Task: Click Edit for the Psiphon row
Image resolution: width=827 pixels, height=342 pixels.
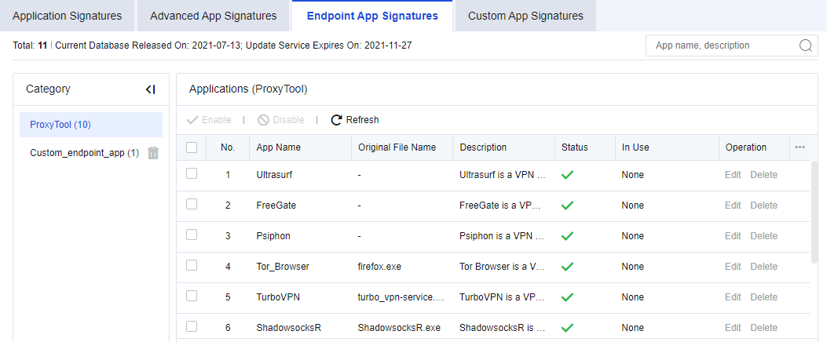Action: pos(733,236)
